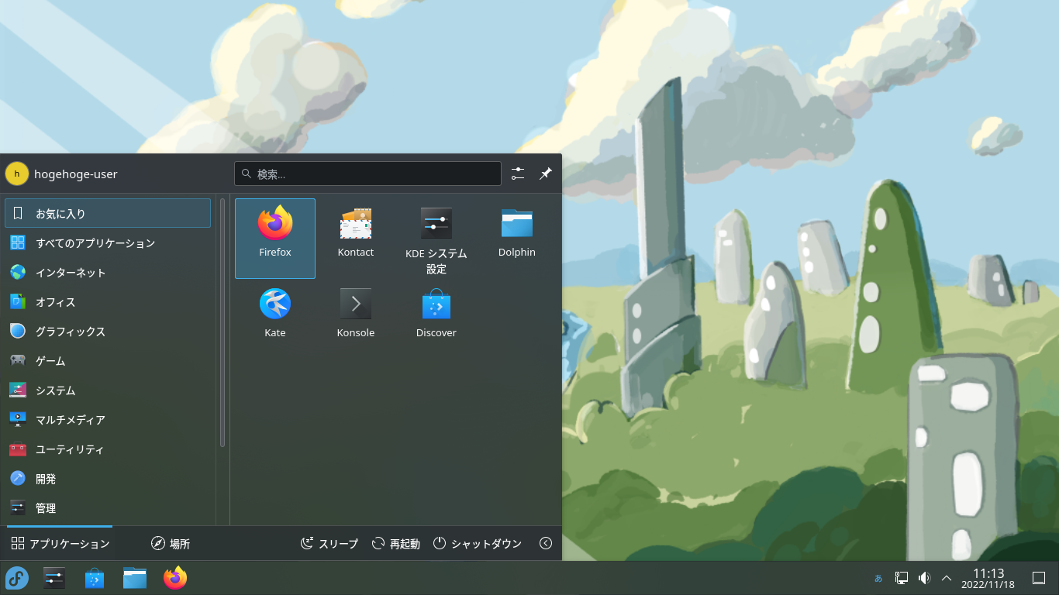Open volume tray icon
Screen dimensions: 1059x595
point(924,578)
